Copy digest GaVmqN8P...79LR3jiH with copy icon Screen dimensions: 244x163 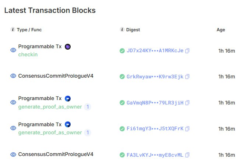187,103
